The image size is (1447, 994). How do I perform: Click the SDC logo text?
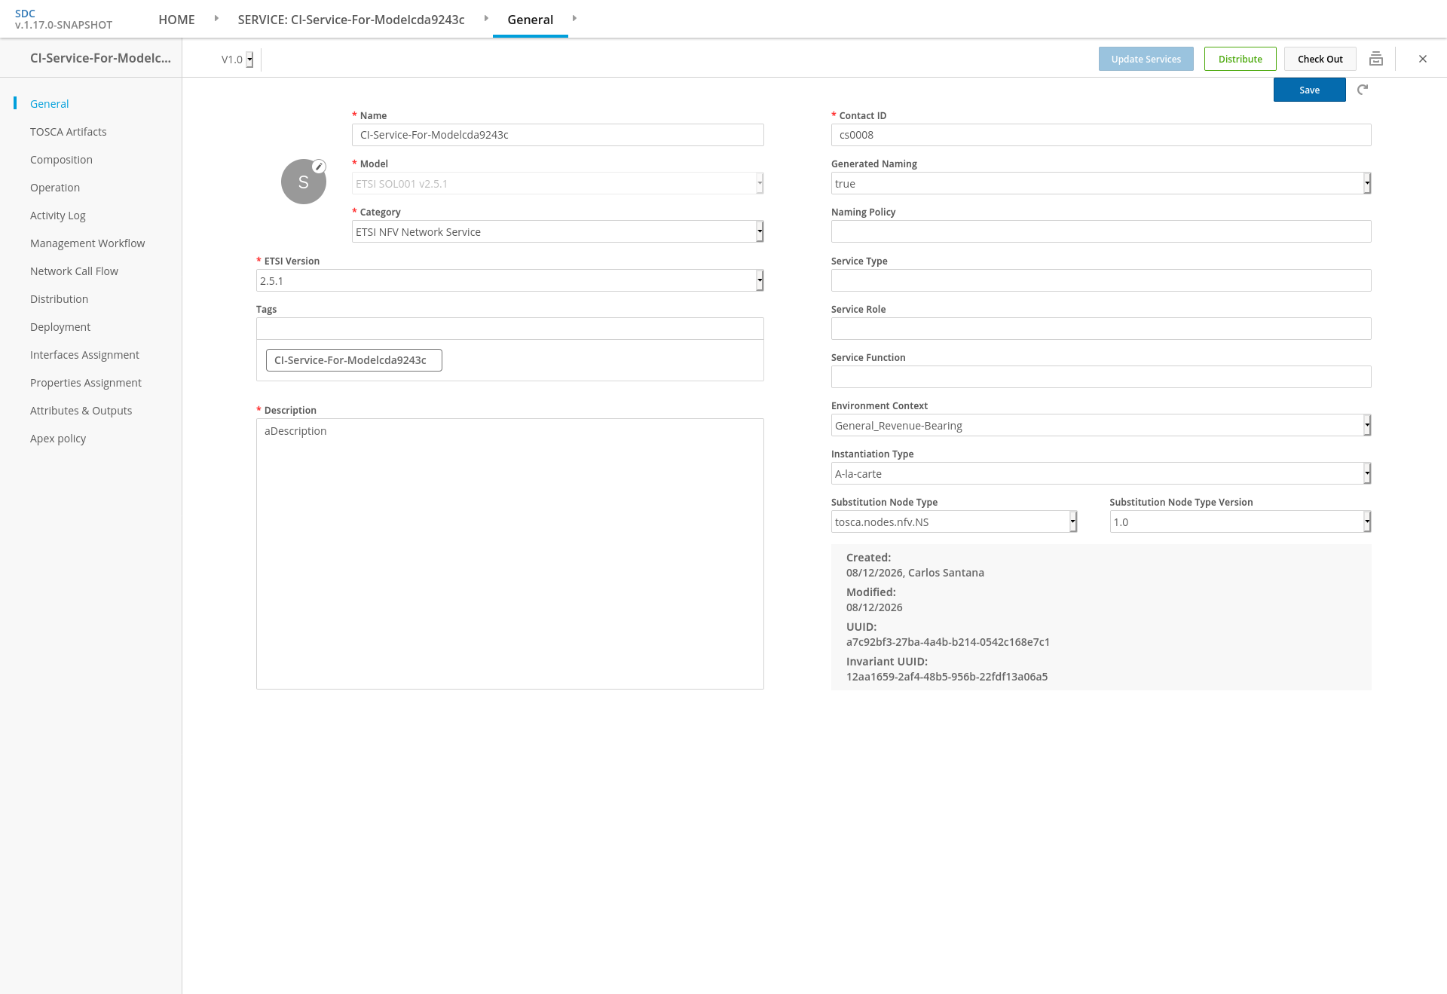pyautogui.click(x=25, y=14)
